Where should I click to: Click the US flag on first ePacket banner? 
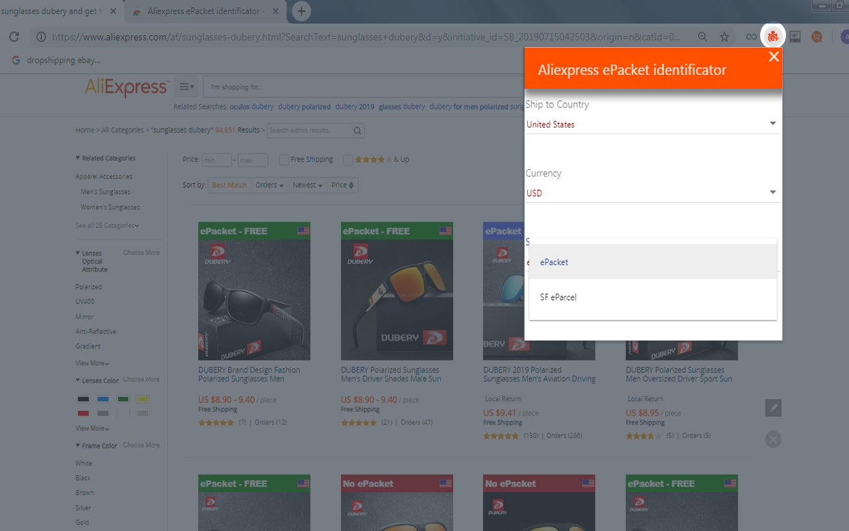coord(303,231)
